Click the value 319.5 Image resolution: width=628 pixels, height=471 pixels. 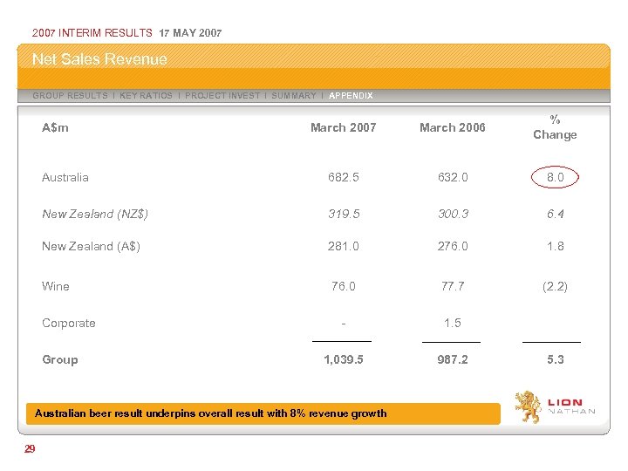tap(344, 214)
